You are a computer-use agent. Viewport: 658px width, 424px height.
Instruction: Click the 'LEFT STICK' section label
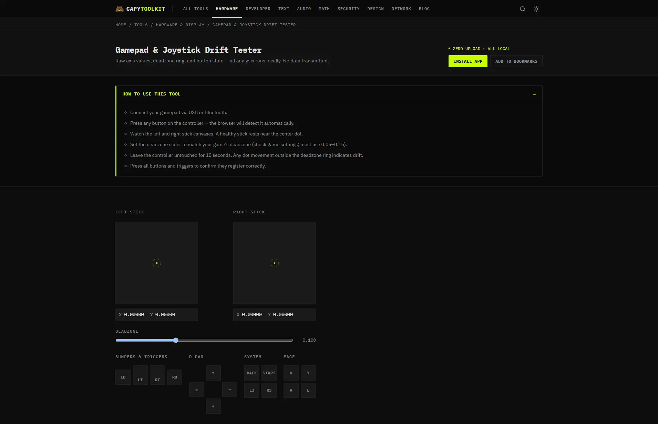pyautogui.click(x=130, y=212)
